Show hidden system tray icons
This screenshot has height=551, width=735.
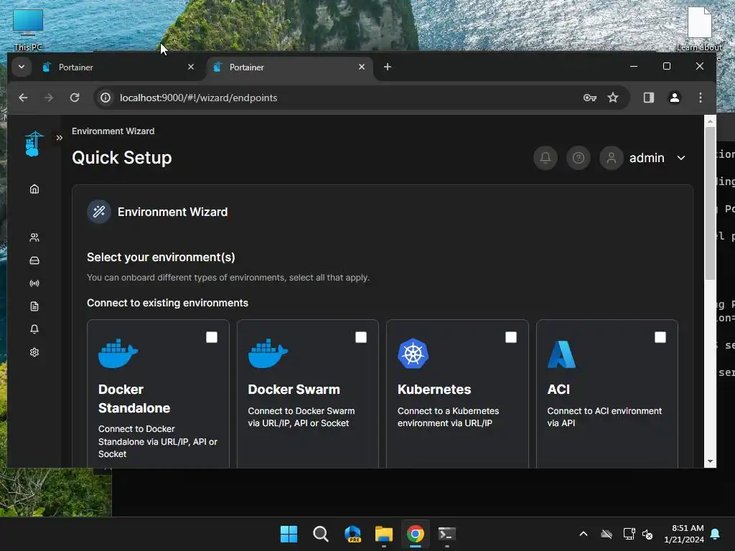coord(583,534)
